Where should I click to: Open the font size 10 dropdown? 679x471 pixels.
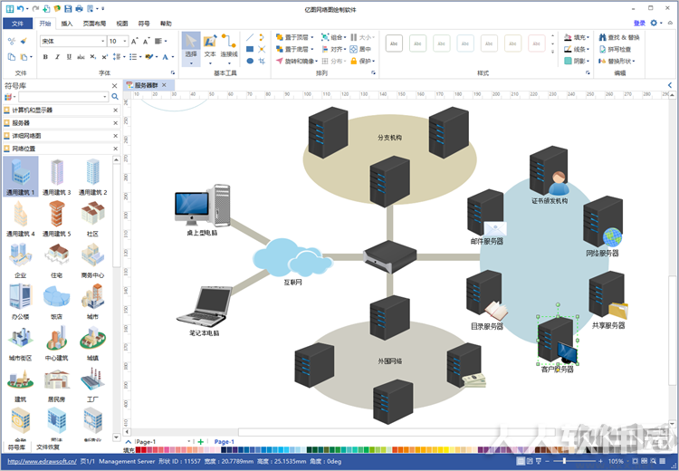[x=125, y=41]
